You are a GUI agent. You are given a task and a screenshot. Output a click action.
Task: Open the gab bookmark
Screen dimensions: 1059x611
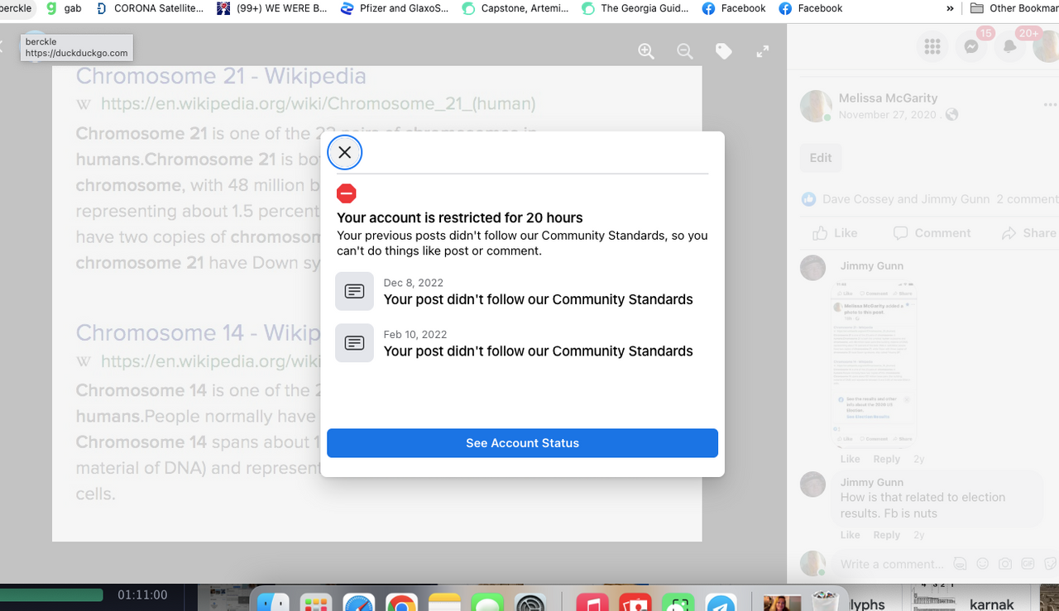(x=65, y=8)
